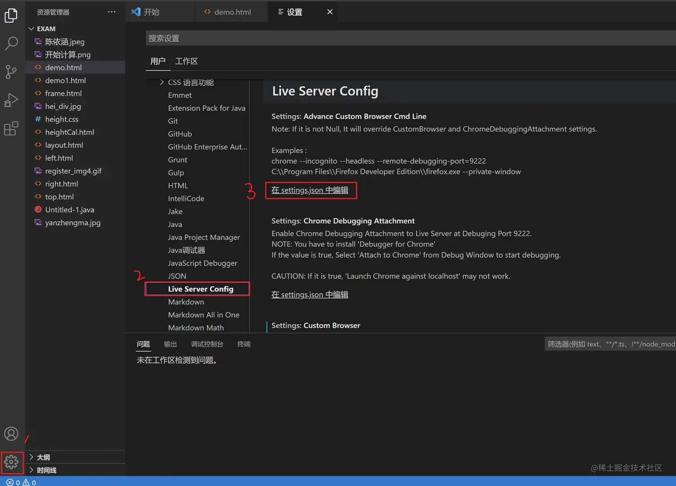Collapse the EXAM folder section
The width and height of the screenshot is (676, 486).
(x=75, y=29)
